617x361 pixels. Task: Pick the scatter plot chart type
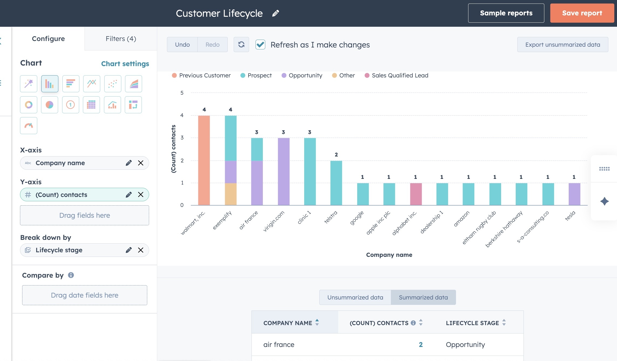[113, 84]
